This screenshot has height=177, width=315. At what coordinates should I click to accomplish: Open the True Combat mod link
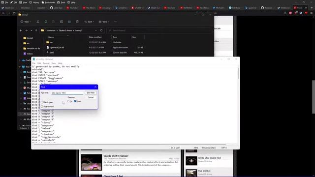204,171
